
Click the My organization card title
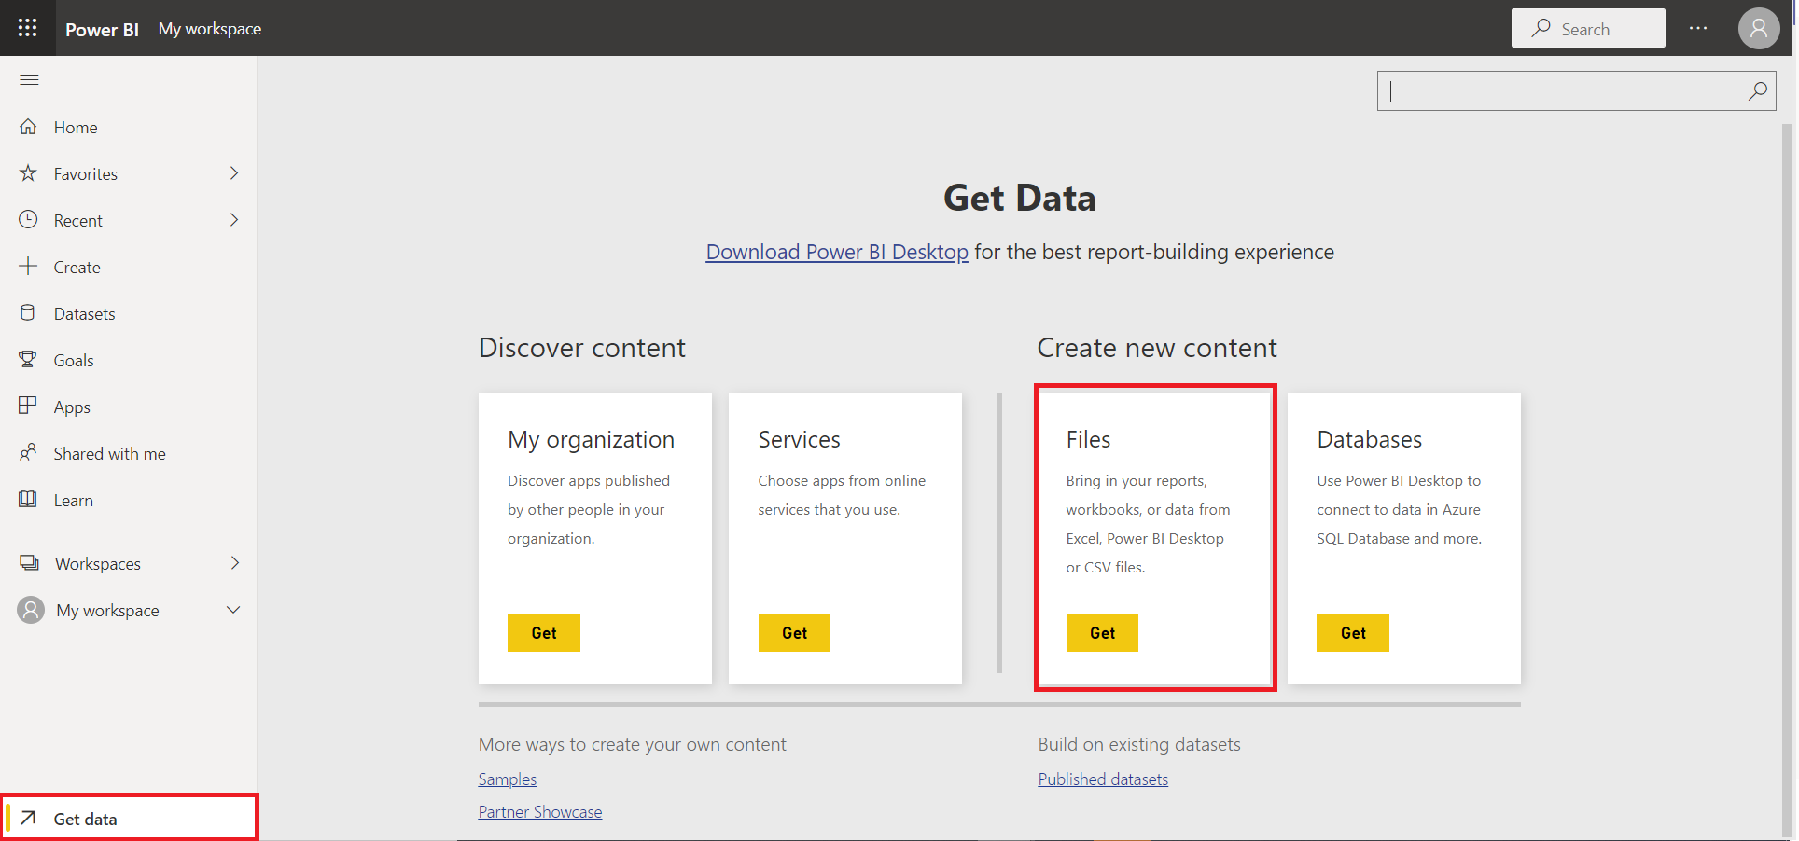591,440
